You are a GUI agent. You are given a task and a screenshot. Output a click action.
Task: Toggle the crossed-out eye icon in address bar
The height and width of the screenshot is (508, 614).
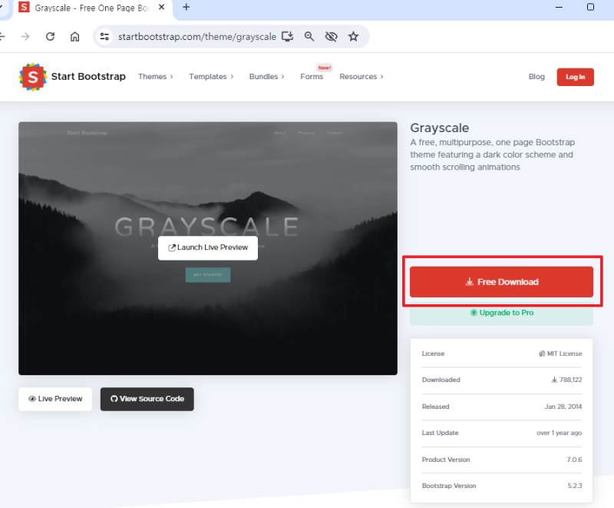(x=332, y=36)
